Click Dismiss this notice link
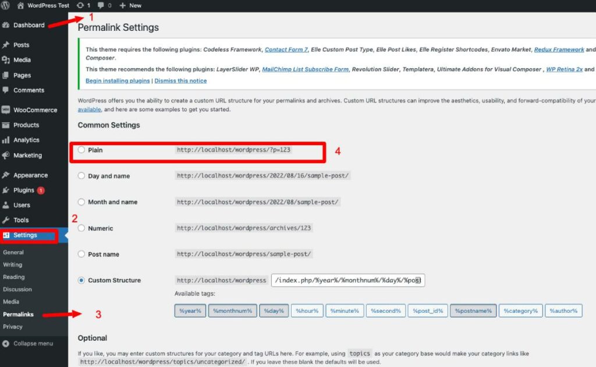 (180, 80)
